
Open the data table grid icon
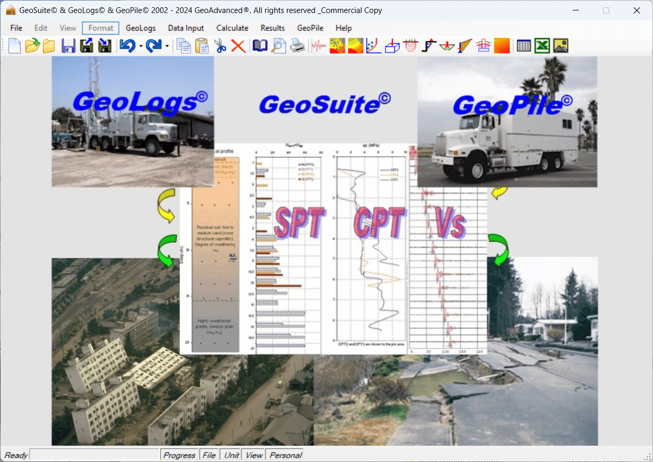(524, 46)
